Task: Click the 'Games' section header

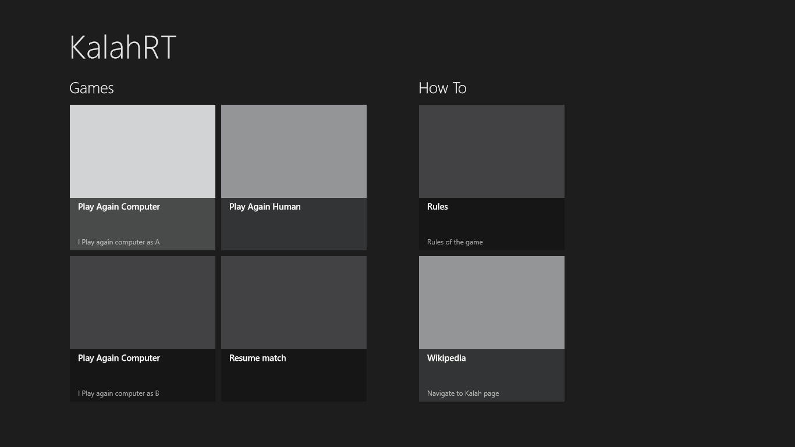Action: [x=91, y=88]
